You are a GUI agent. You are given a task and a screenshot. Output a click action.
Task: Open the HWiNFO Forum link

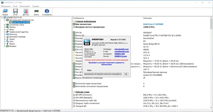click(x=121, y=56)
